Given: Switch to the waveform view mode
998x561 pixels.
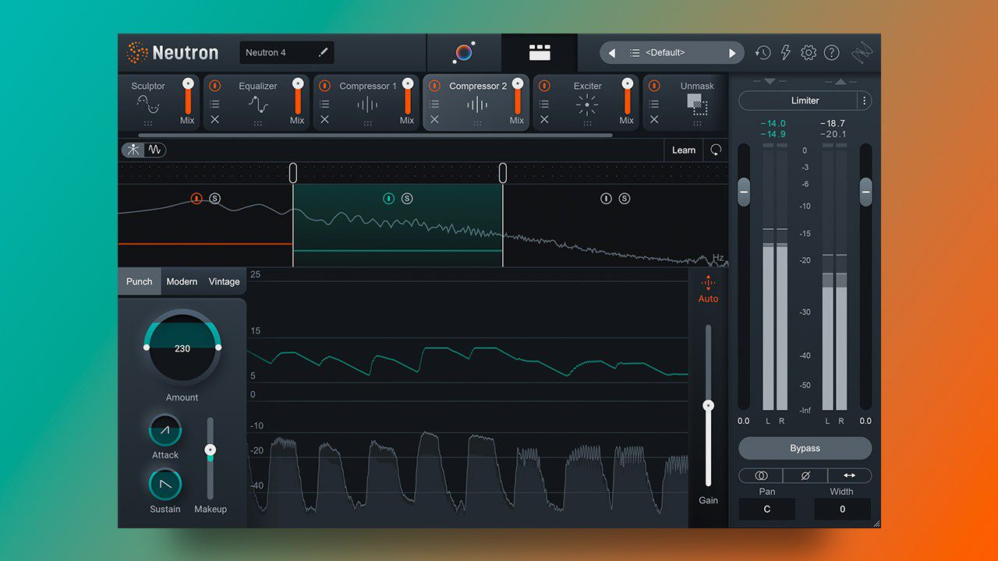Looking at the screenshot, I should [x=154, y=150].
